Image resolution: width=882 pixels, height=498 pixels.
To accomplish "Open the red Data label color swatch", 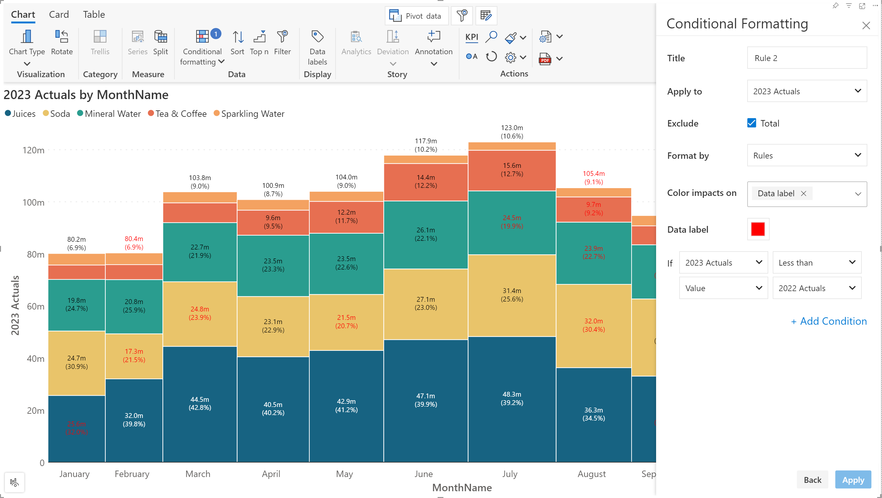I will 758,229.
